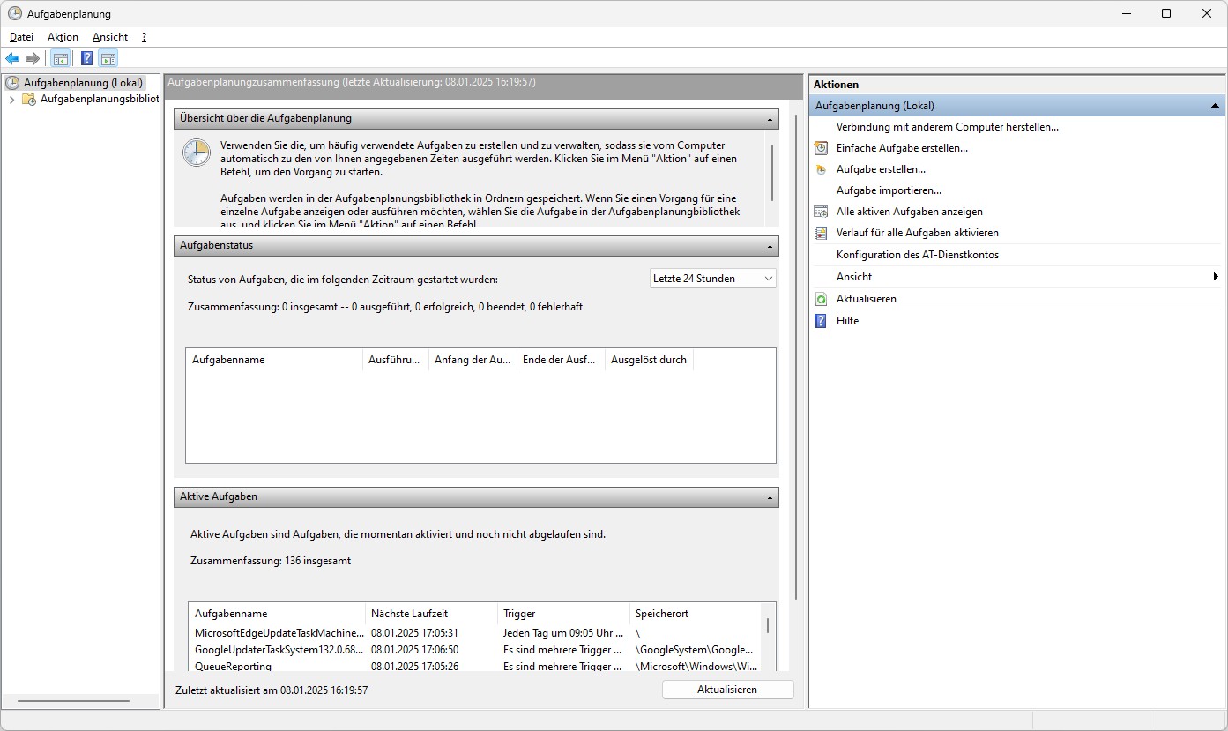The image size is (1228, 731).
Task: Click the Verlauf für alle Aufgaben icon
Action: pyautogui.click(x=821, y=233)
